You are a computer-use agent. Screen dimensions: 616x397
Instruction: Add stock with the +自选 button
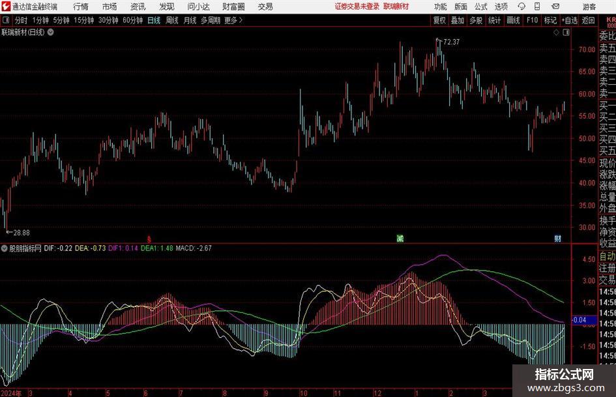(570, 20)
